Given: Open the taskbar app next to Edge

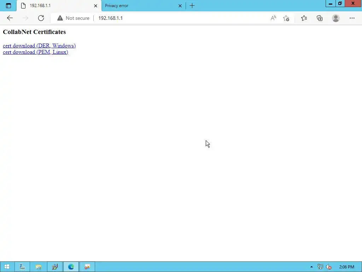Looking at the screenshot, I should (87, 267).
